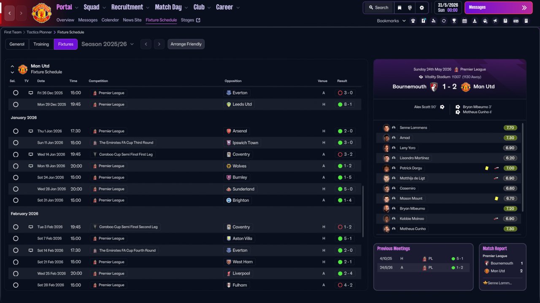
Task: Go to the next season with right arrow
Action: point(159,44)
